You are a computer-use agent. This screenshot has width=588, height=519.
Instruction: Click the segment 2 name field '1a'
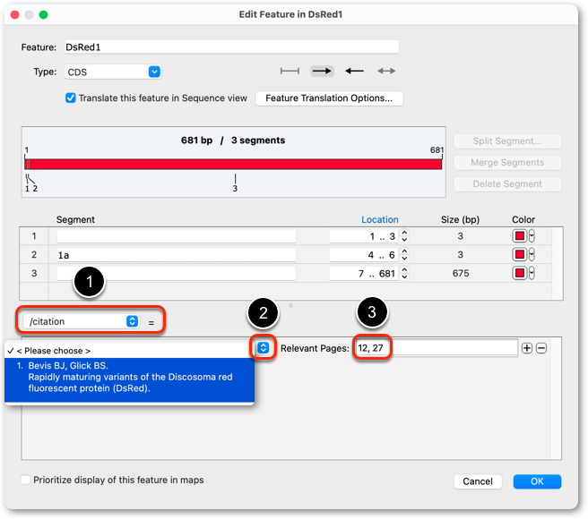click(x=176, y=255)
